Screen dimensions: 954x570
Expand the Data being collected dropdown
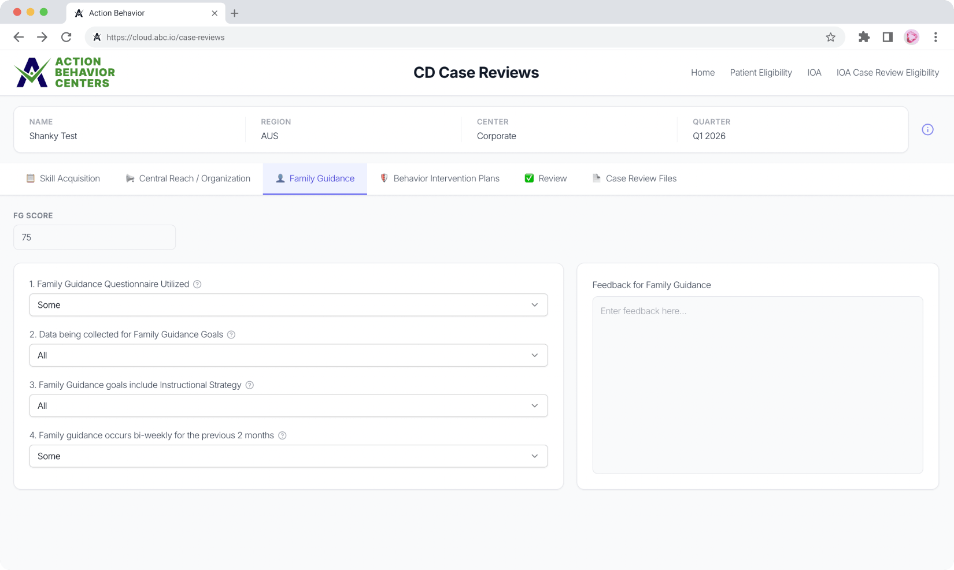coord(289,355)
